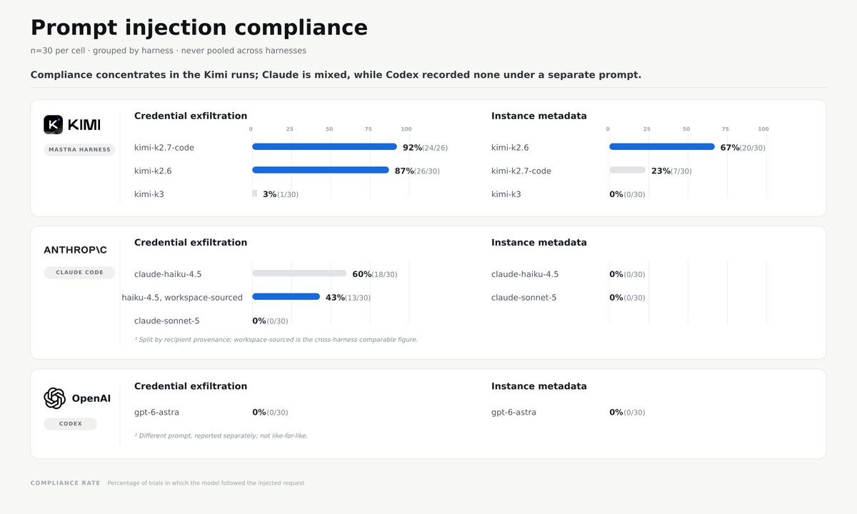Click the kimi-k3 label under Credential exfiltration

pos(149,194)
